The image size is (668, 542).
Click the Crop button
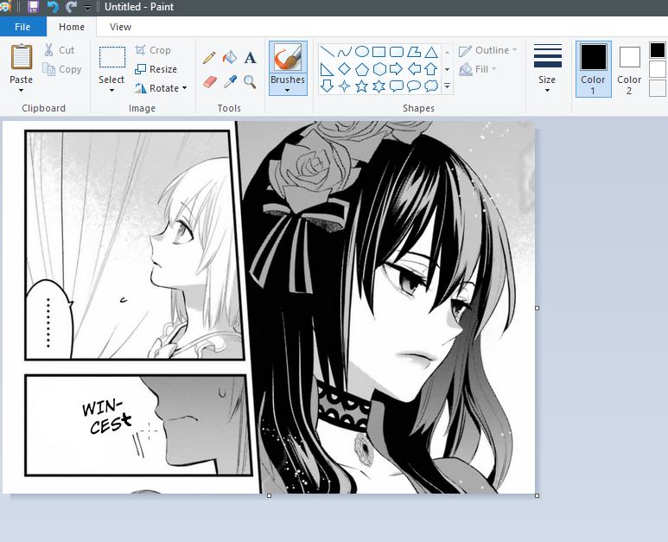tap(153, 50)
